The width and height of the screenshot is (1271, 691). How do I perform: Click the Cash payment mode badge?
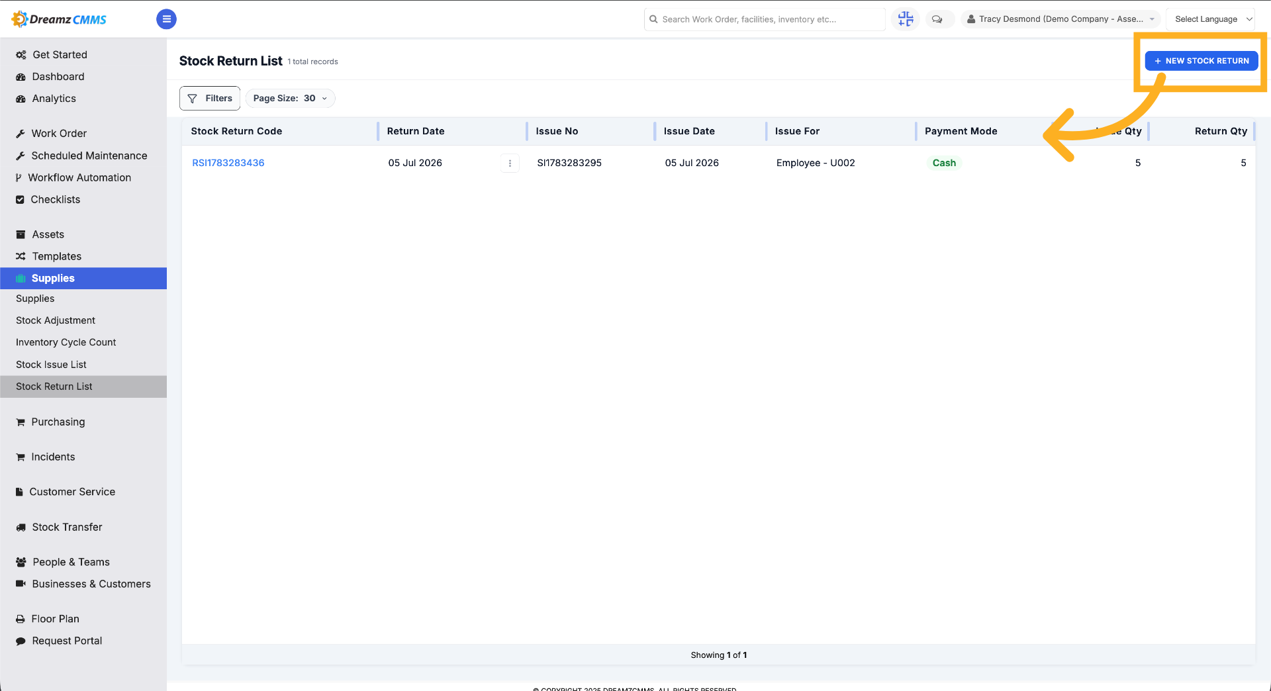click(944, 163)
